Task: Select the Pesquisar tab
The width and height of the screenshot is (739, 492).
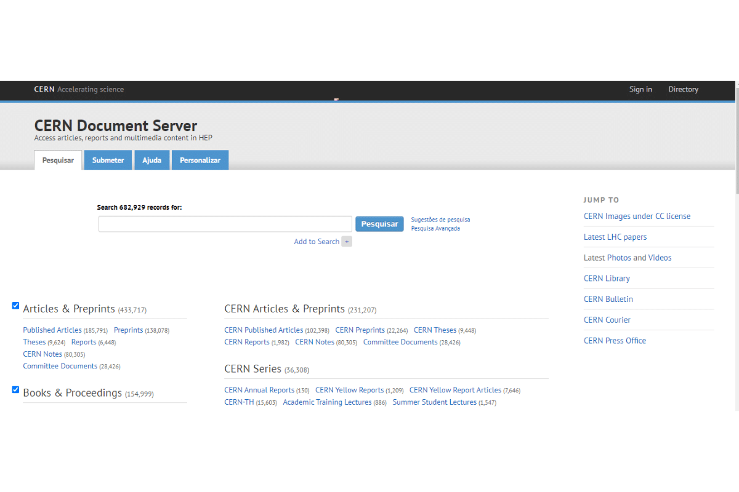Action: (x=58, y=160)
